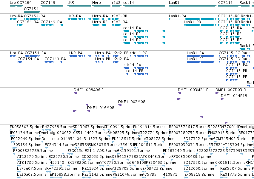Select the cdc14 gene bar
This screenshot has width=254, height=179.
(x=144, y=6)
